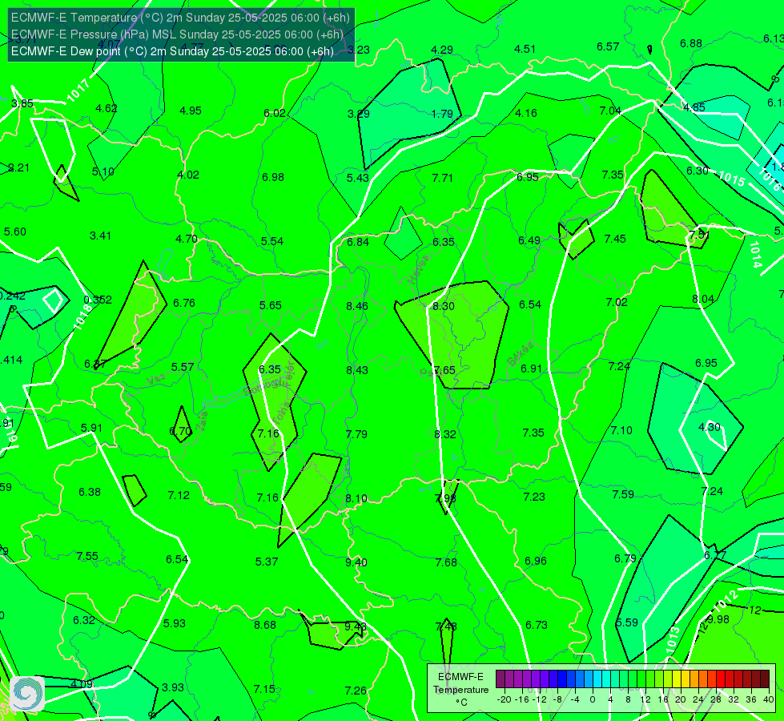This screenshot has height=721, width=784.
Task: Click the 5.37 temperature value
Action: [x=267, y=562]
